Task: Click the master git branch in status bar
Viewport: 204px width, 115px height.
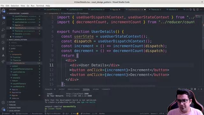Action: pos(6,114)
